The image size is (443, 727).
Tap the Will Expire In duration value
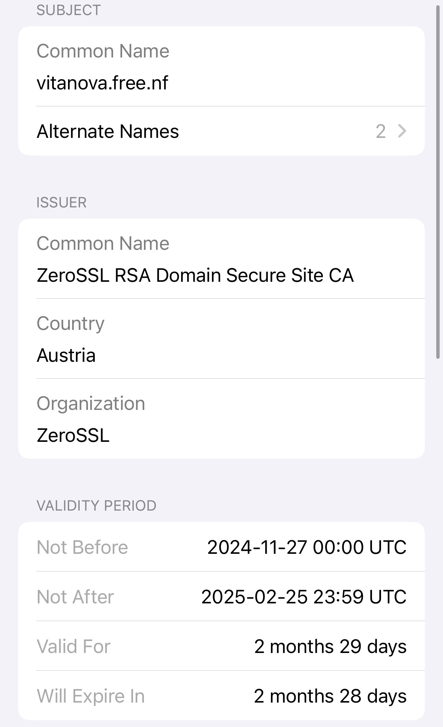pos(330,696)
